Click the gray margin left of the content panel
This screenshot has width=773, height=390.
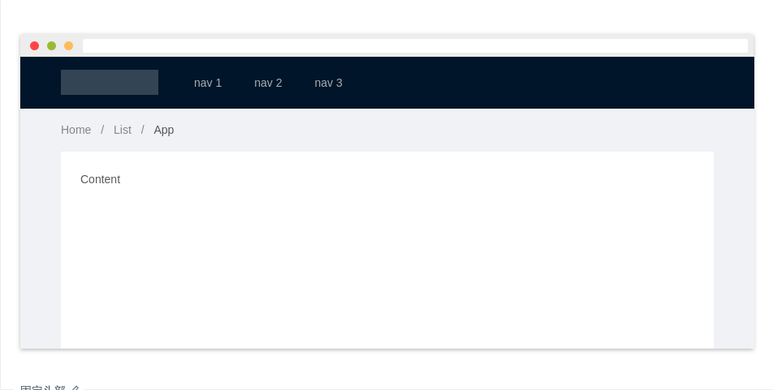point(41,243)
